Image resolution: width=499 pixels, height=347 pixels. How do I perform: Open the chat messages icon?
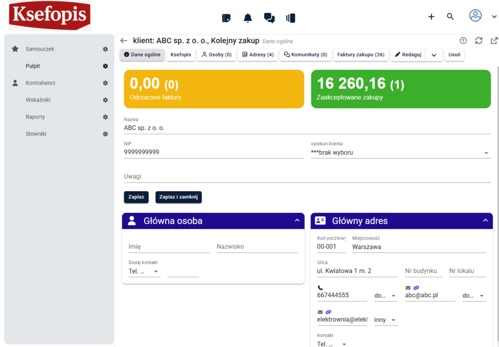[x=269, y=18]
